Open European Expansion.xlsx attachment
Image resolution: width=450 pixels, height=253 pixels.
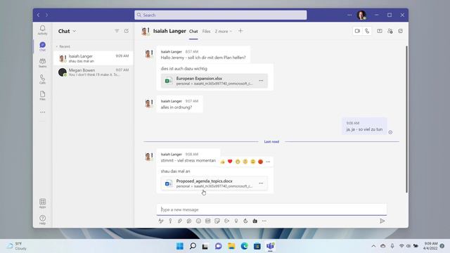(x=214, y=81)
